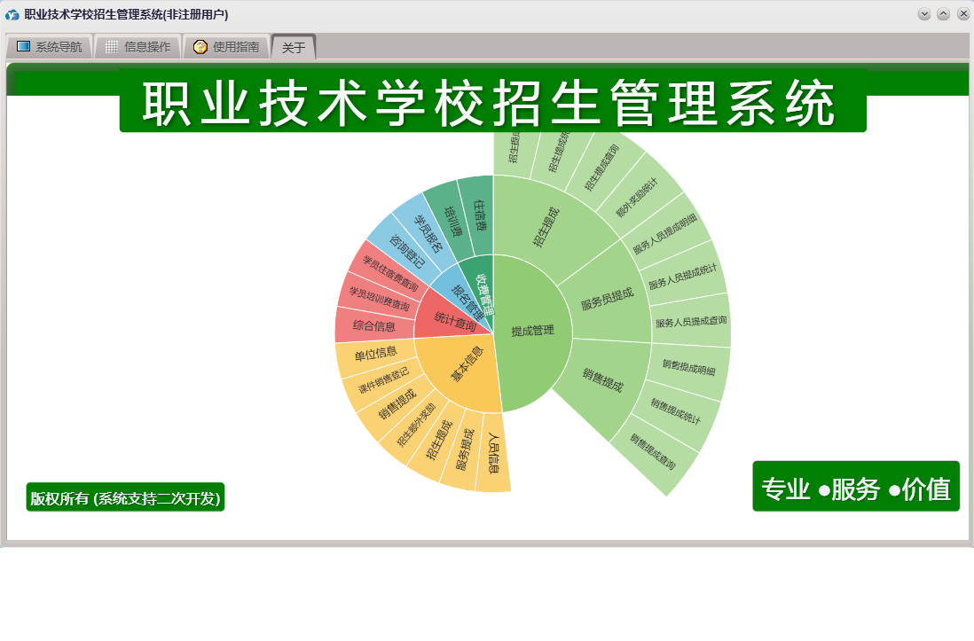This screenshot has height=641, width=974.
Task: Click the 住宿费 segment
Action: pyautogui.click(x=479, y=215)
